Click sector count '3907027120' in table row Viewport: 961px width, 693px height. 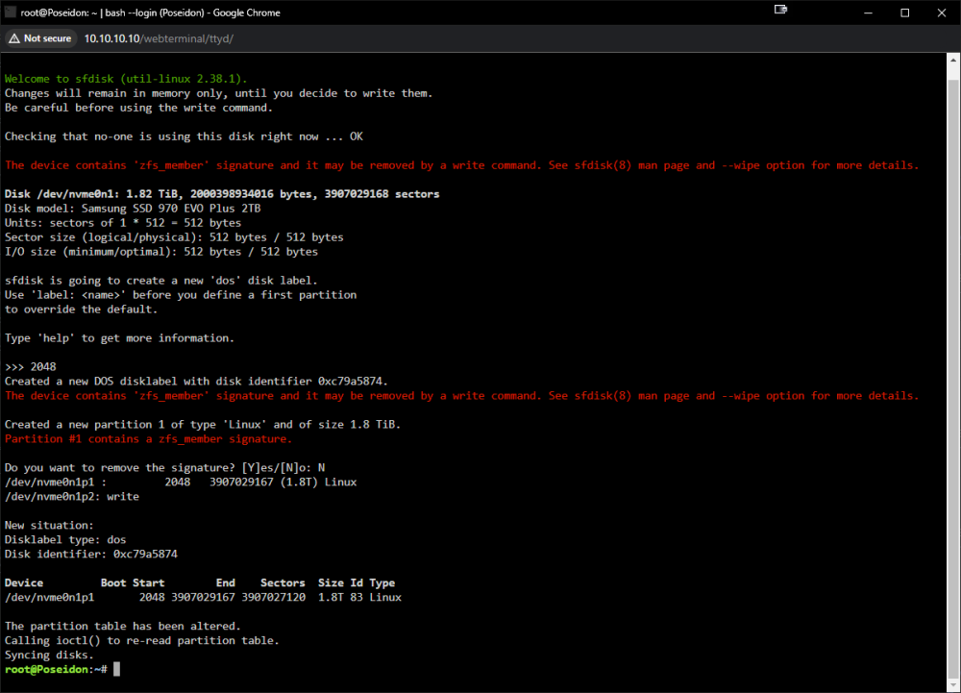pos(273,598)
